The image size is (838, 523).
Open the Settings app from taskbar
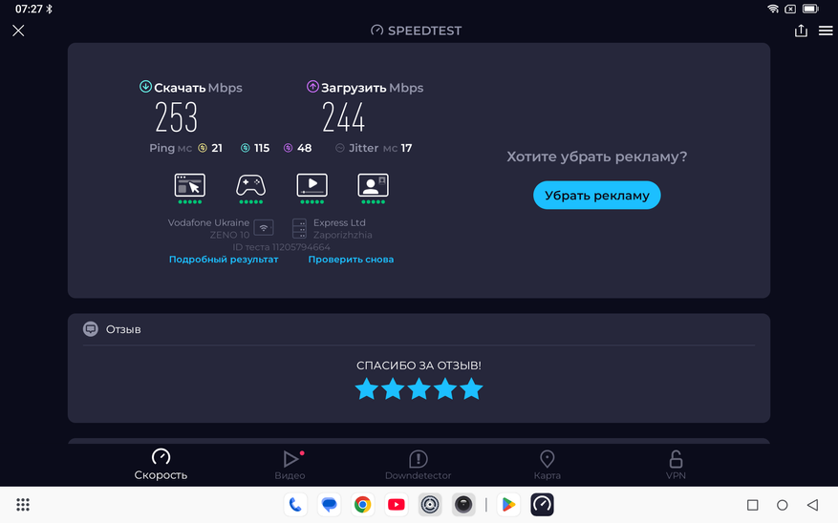(x=430, y=504)
